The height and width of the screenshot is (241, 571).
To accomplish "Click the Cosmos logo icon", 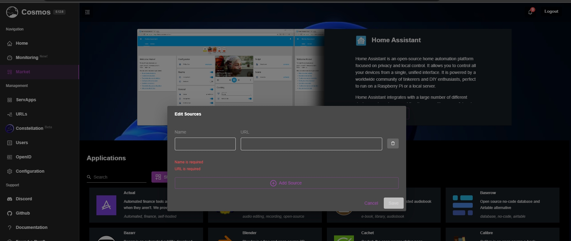I will [x=12, y=12].
